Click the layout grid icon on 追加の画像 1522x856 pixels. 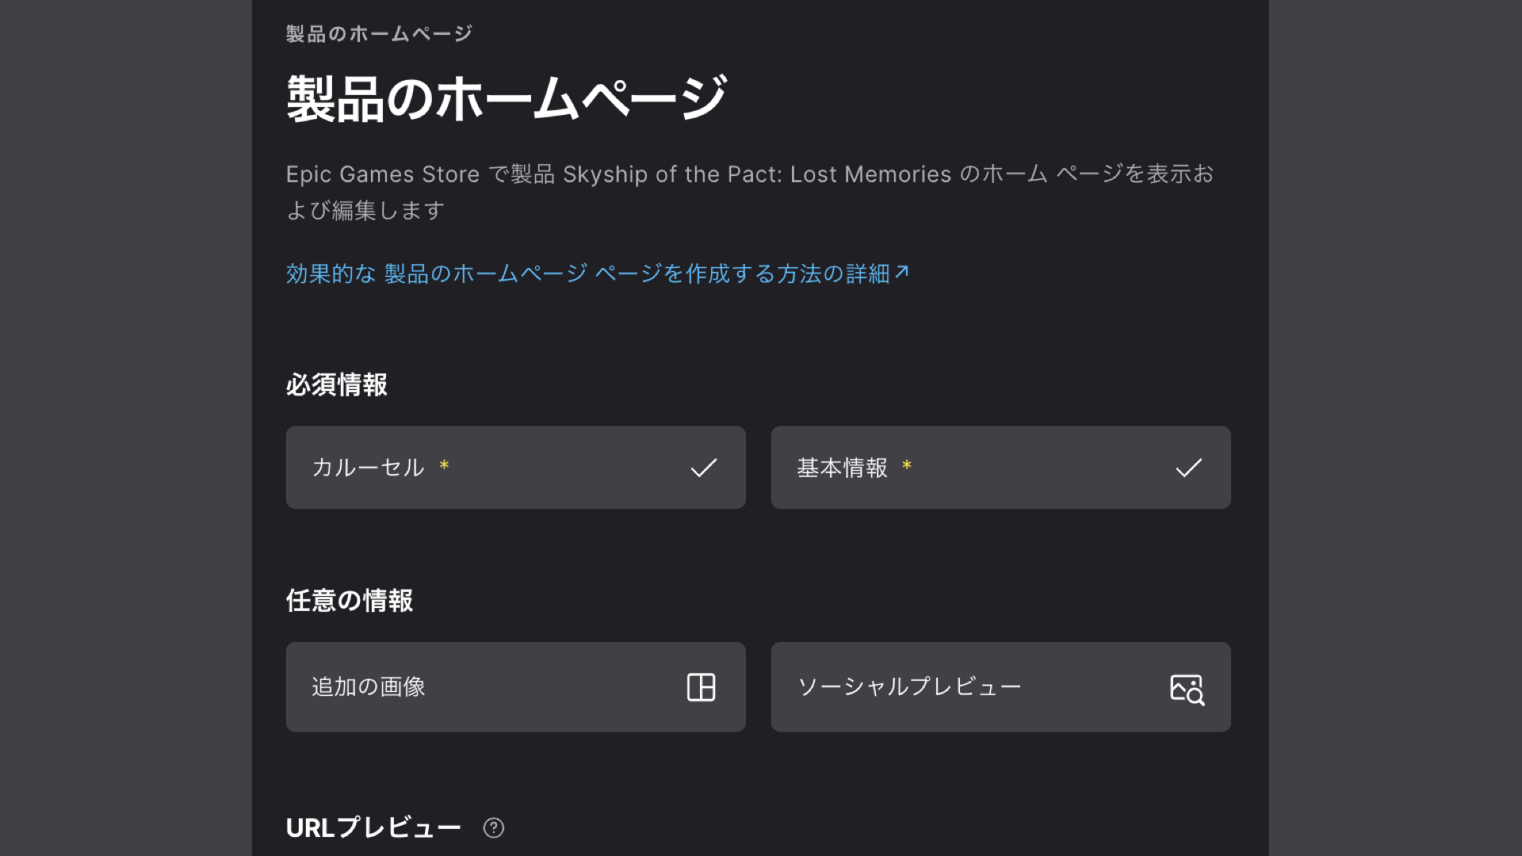pos(701,687)
